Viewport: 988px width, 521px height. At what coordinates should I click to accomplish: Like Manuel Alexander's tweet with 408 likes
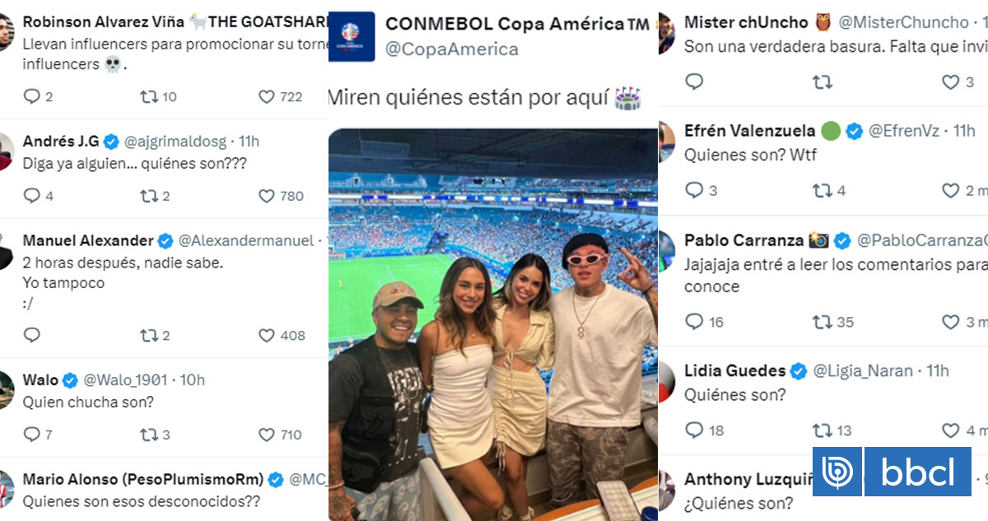coord(267,335)
